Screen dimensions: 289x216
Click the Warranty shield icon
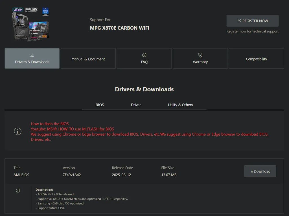pyautogui.click(x=200, y=55)
